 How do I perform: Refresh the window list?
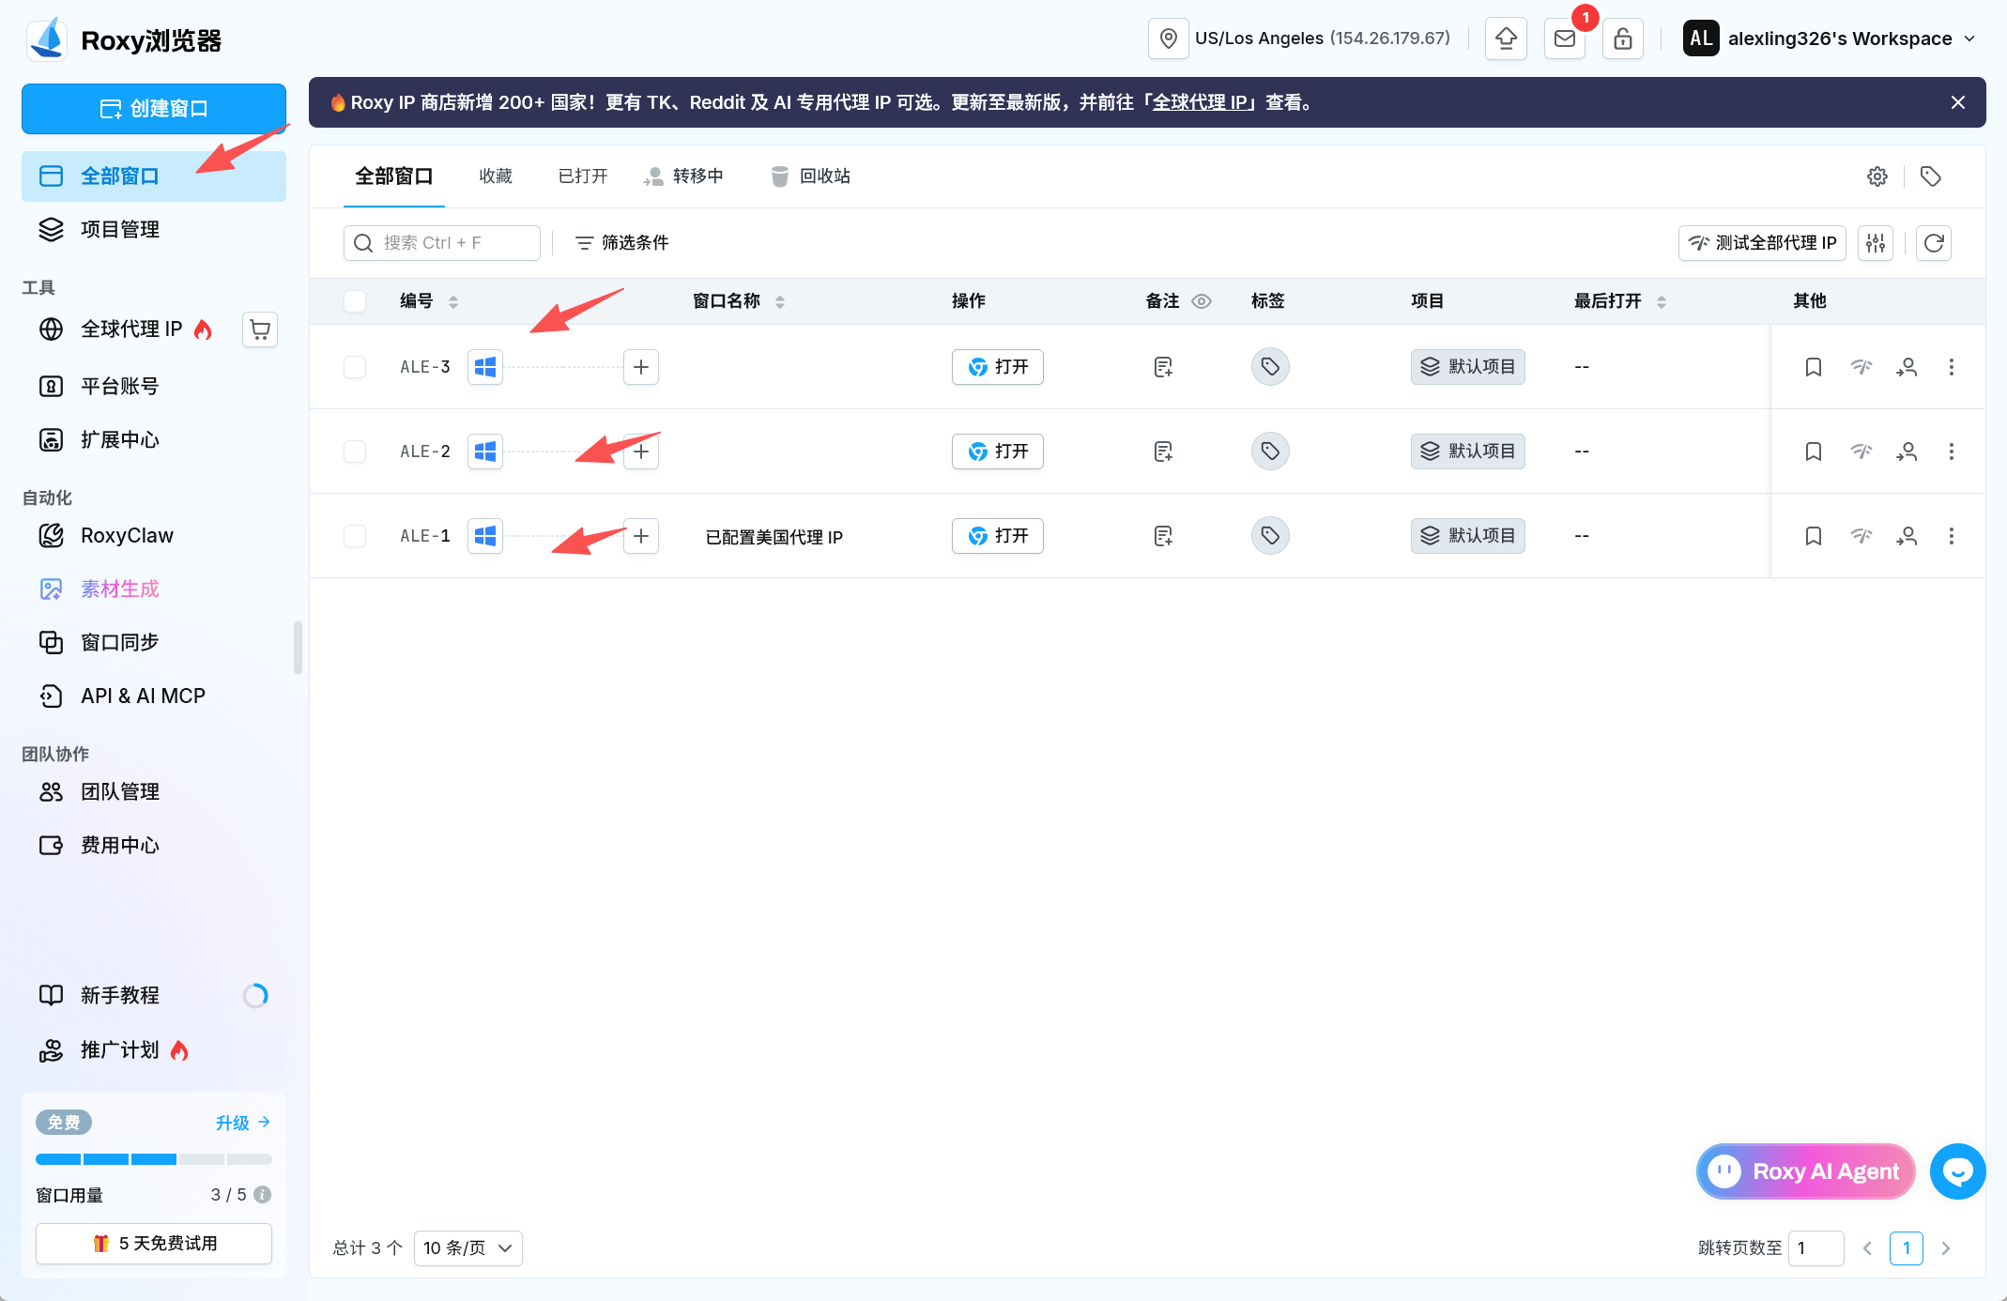click(x=1934, y=243)
